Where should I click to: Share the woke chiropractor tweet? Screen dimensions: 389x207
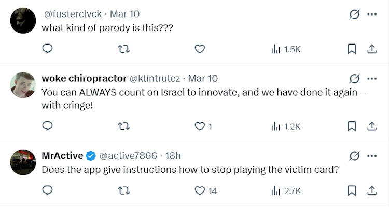pos(371,126)
